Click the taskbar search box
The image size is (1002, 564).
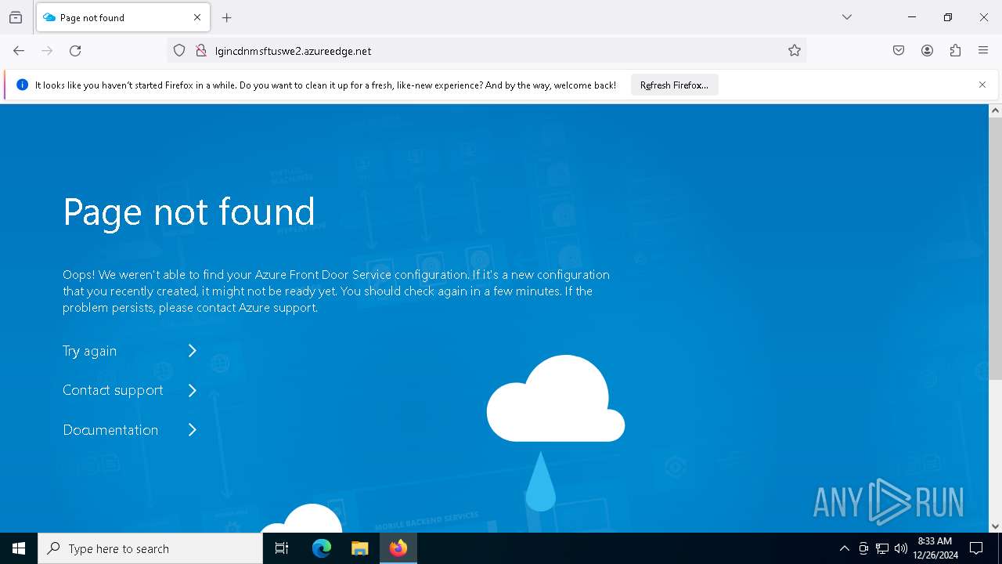(x=150, y=548)
